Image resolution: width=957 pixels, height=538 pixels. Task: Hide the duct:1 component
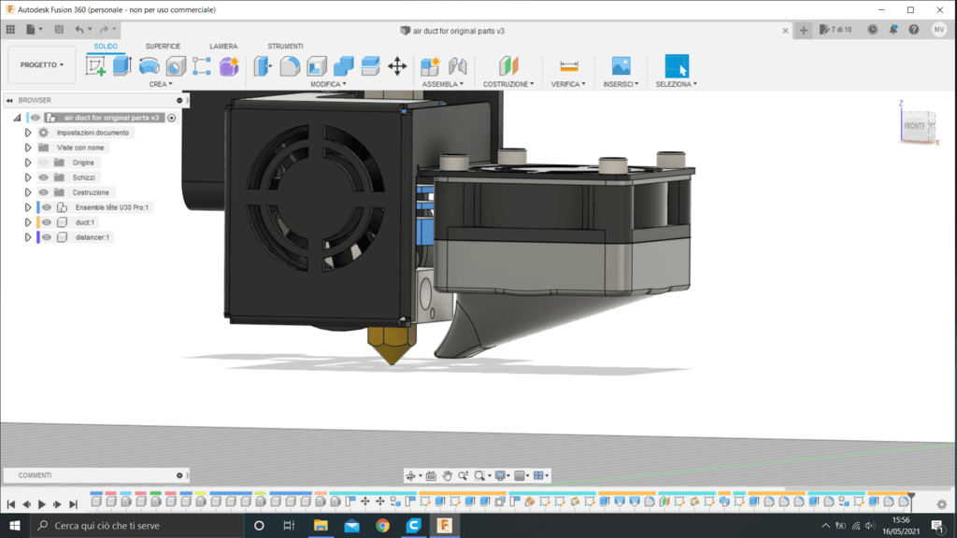(47, 222)
